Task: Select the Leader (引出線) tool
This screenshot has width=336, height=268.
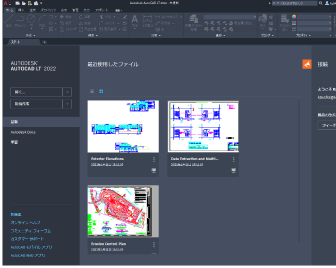Action: tap(163, 23)
